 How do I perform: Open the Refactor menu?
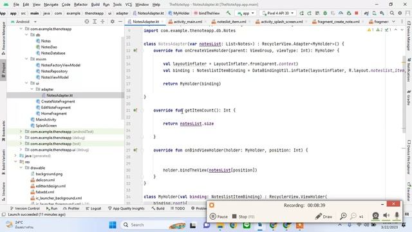(x=80, y=5)
